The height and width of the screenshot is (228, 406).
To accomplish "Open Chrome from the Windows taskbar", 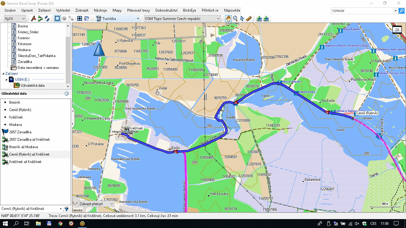I will pos(60,223).
